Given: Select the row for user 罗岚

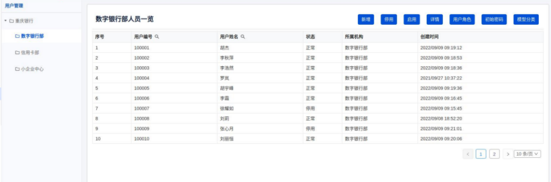Looking at the screenshot, I should [318, 78].
